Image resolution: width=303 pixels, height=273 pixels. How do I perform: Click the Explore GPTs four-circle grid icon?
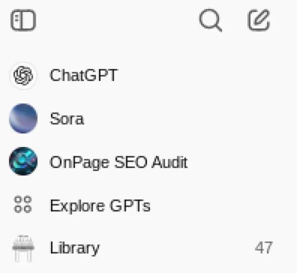click(x=23, y=206)
